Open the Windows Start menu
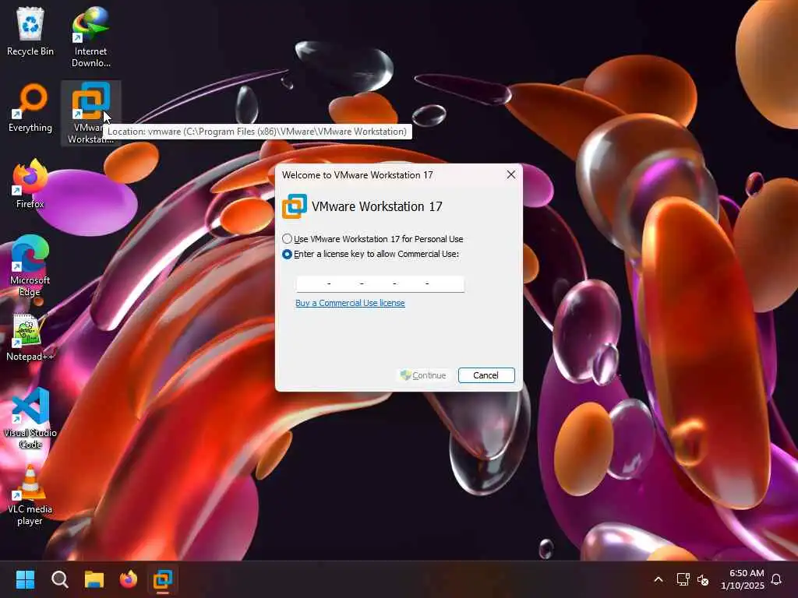Viewport: 798px width, 598px height. (25, 579)
